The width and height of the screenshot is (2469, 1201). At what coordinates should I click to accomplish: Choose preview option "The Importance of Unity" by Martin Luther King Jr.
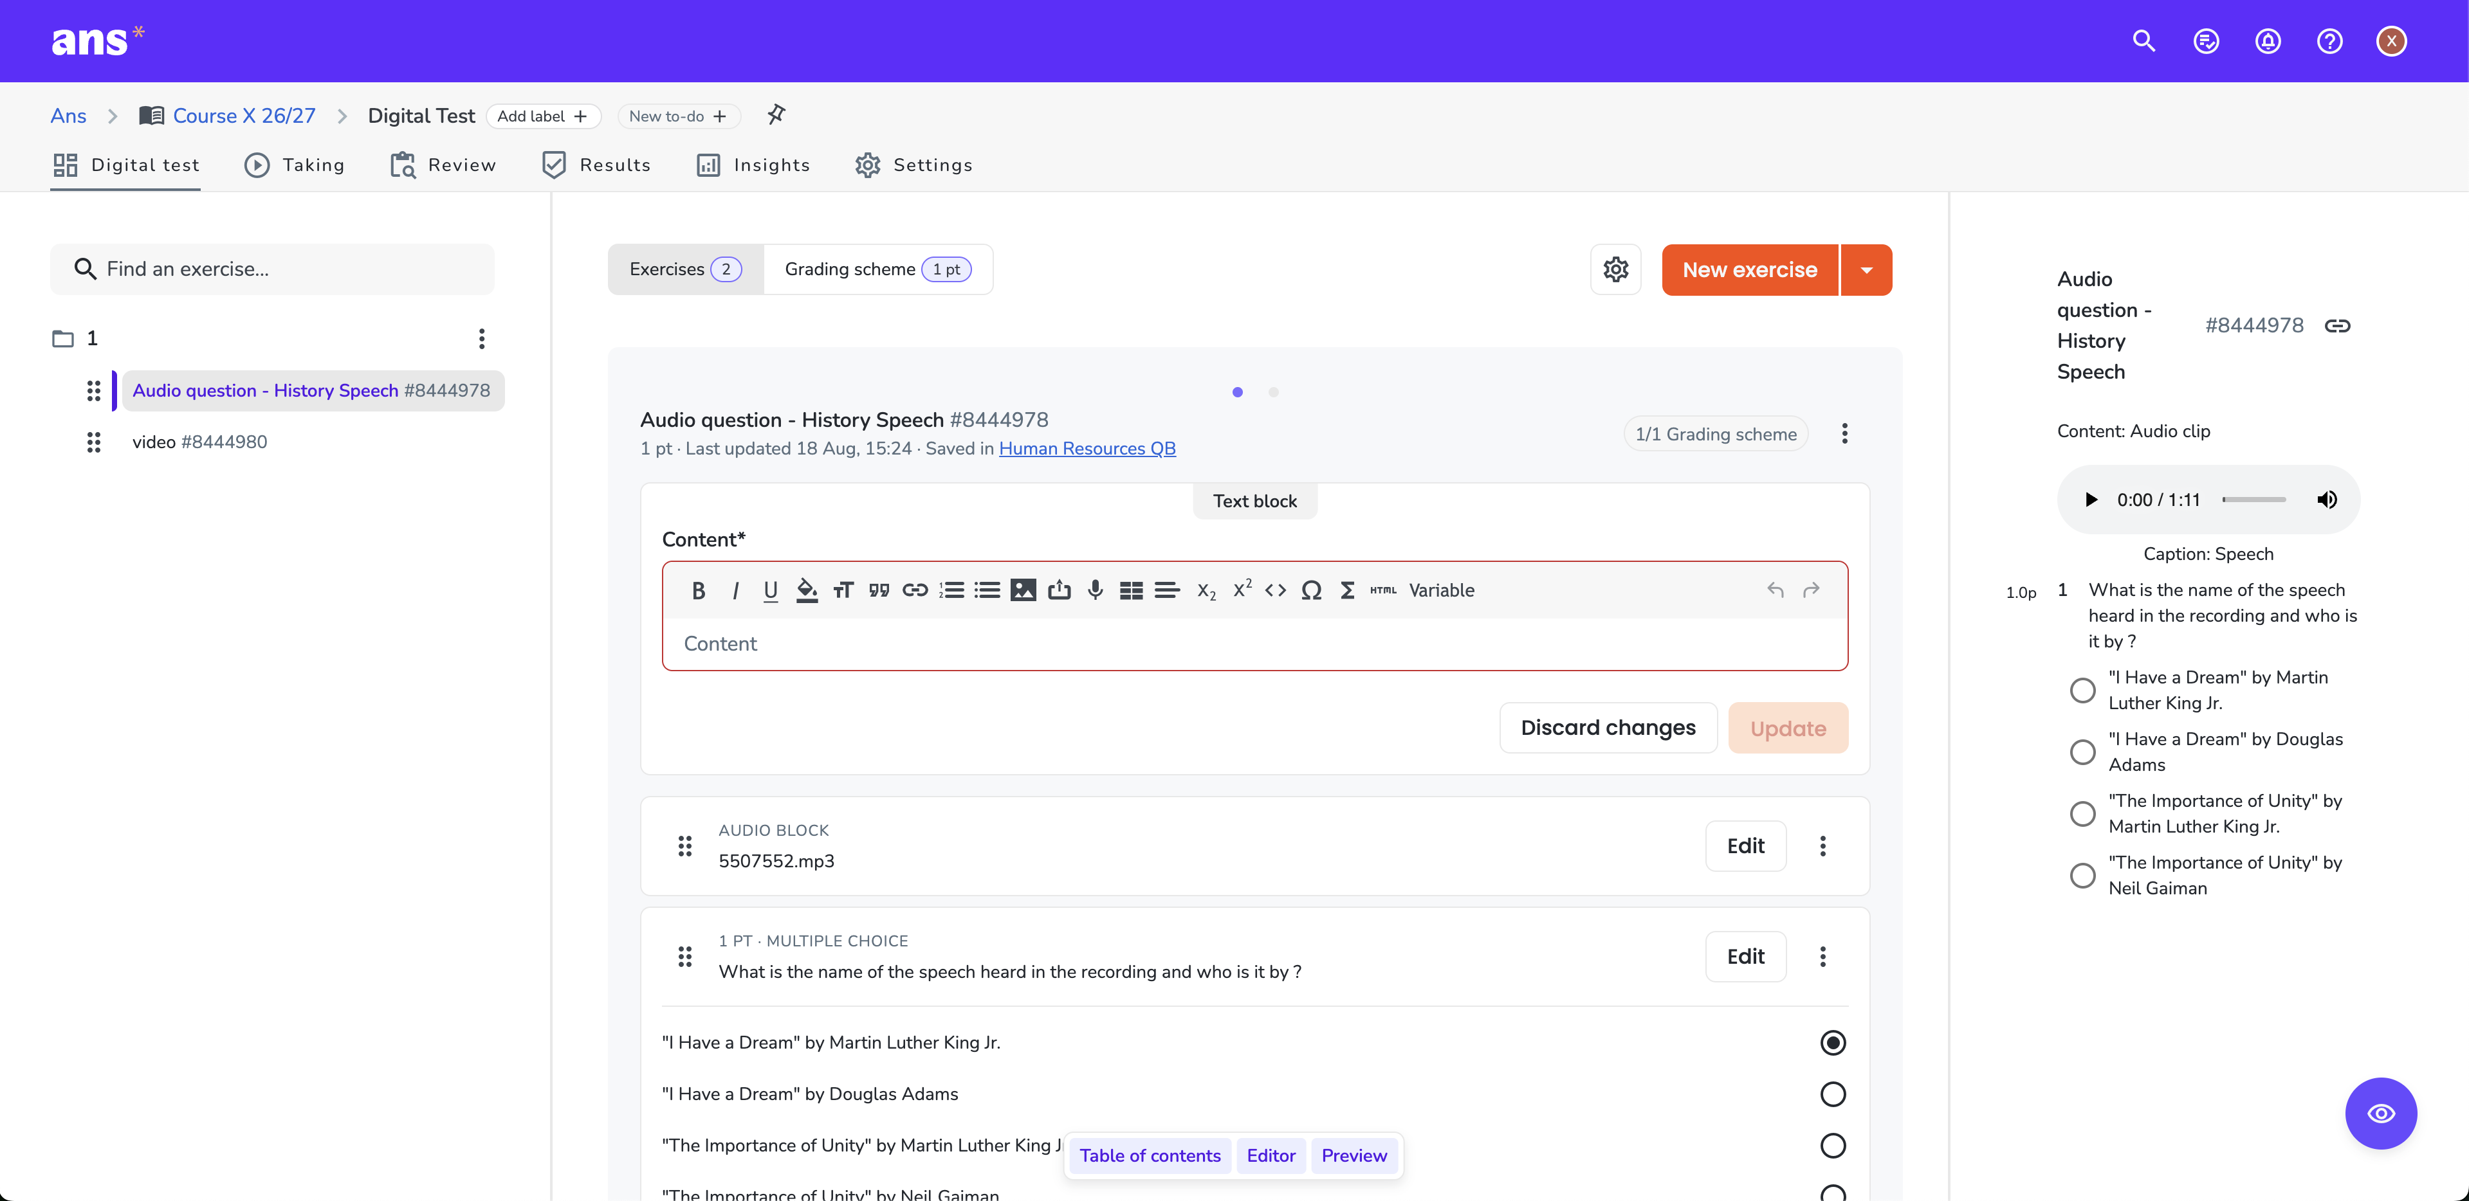[2083, 813]
